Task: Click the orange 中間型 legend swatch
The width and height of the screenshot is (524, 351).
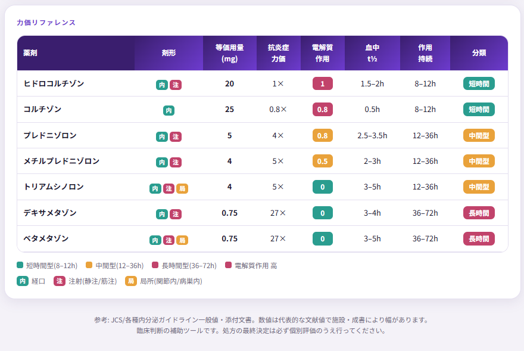Action: (x=89, y=265)
